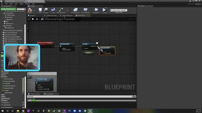Image resolution: width=202 pixels, height=113 pixels.
Task: Click the graph navigate back arrow
Action: (33, 19)
